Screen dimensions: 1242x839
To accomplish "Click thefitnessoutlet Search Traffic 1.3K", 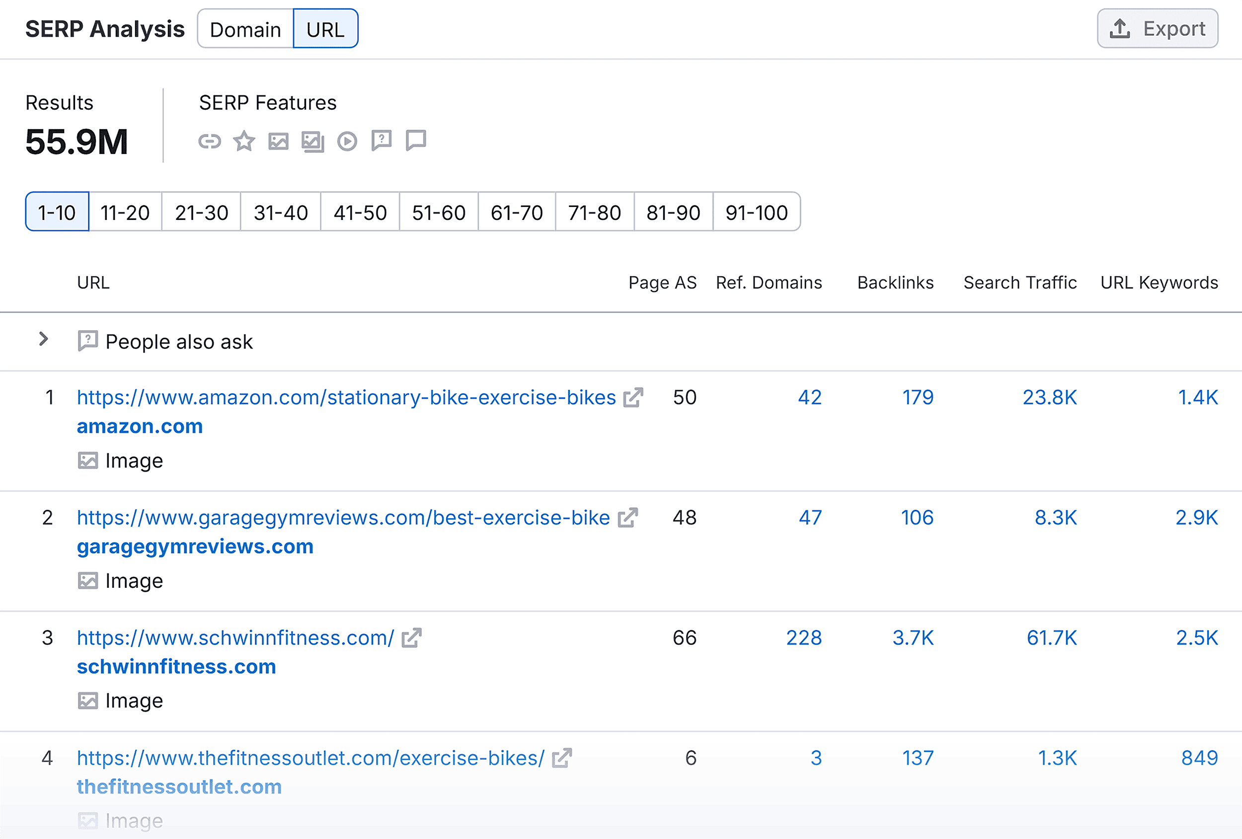I will point(1057,758).
